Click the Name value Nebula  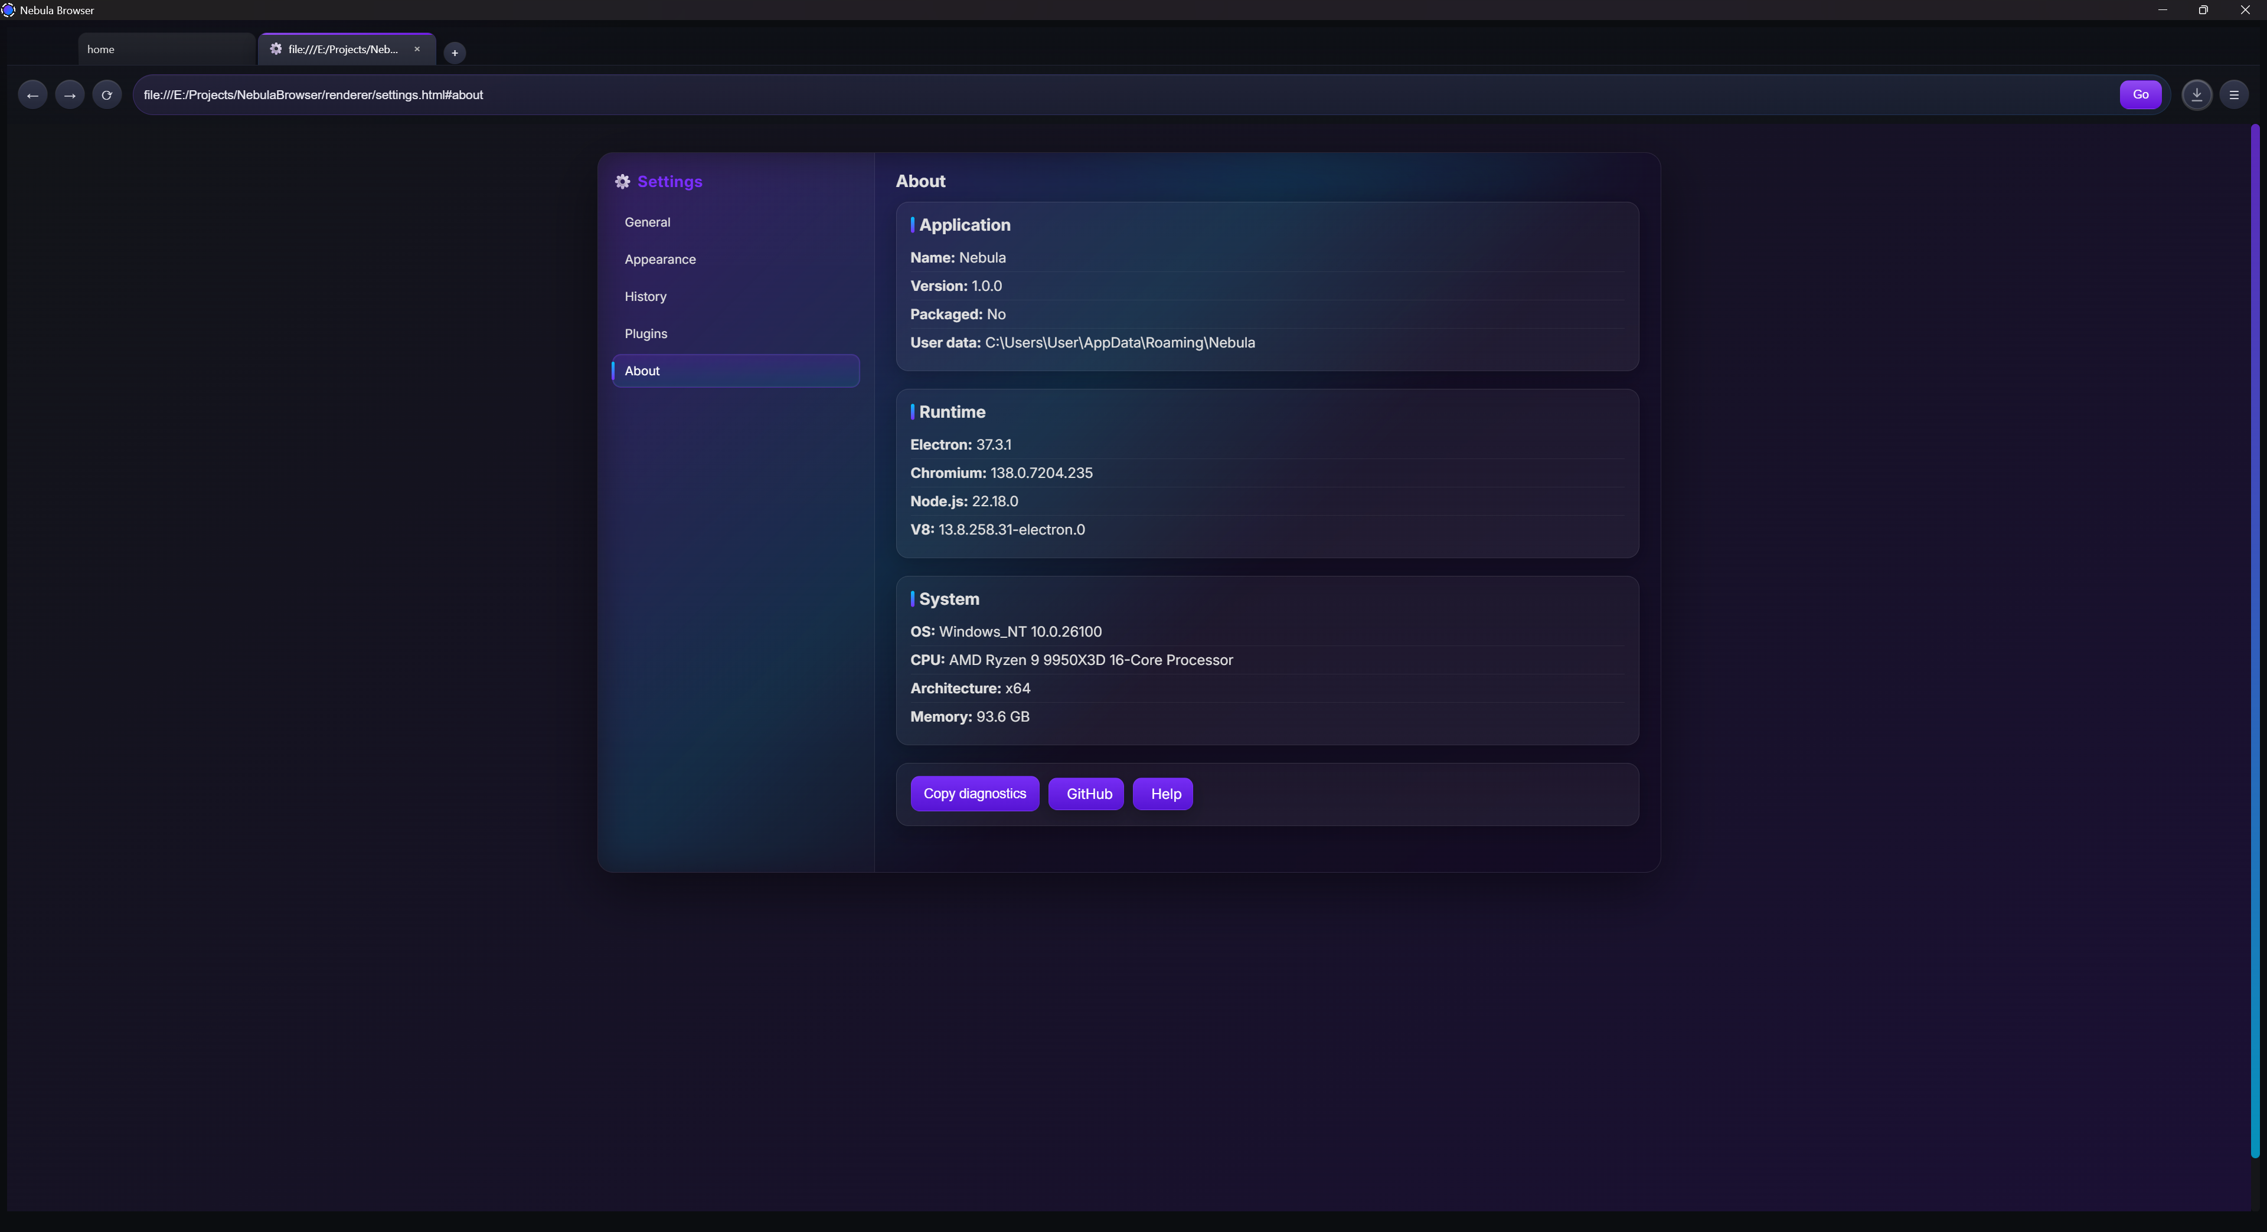coord(982,258)
